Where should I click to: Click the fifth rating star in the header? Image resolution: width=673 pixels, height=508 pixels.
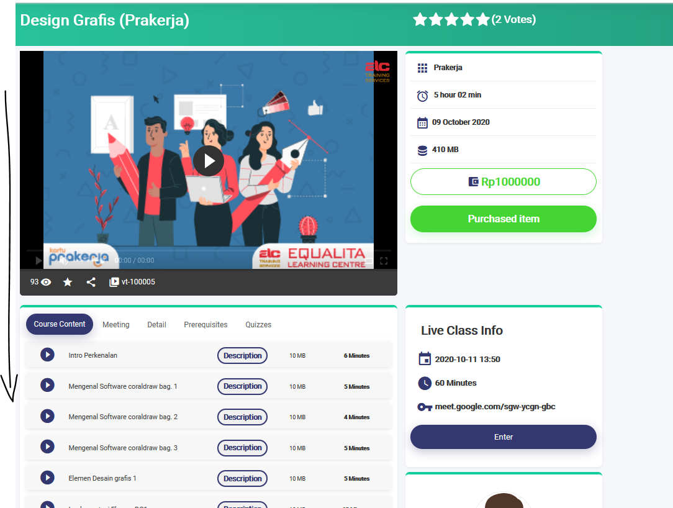point(483,20)
